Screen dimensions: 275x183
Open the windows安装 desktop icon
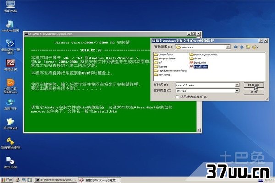tap(11, 26)
